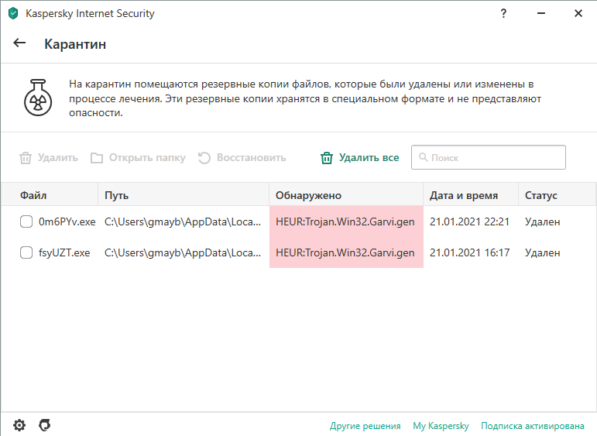Click the search magnifier icon
597x436 pixels.
[423, 157]
